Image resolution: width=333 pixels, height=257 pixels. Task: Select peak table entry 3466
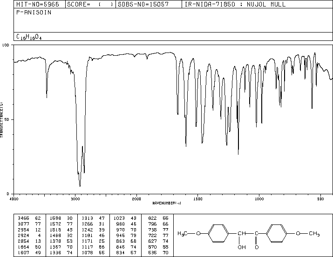pos(23,218)
